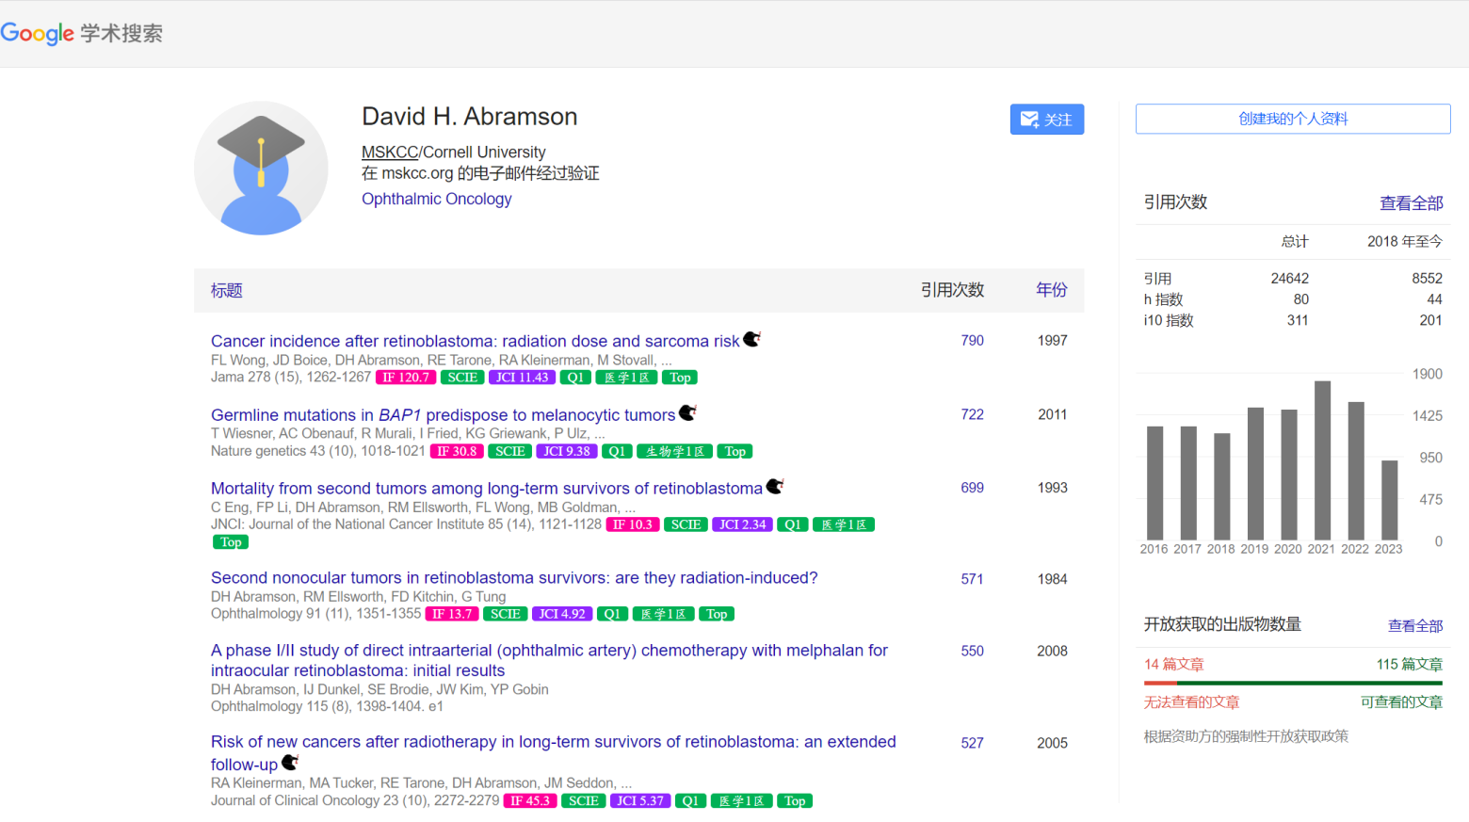Open the MSKCC affiliation link
Image resolution: width=1469 pixels, height=822 pixels.
(x=389, y=153)
